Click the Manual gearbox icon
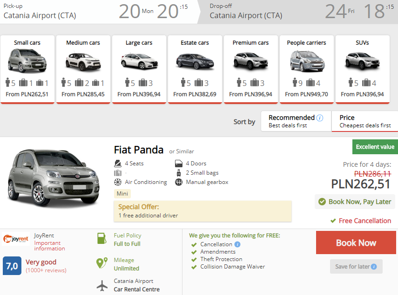 click(x=179, y=182)
